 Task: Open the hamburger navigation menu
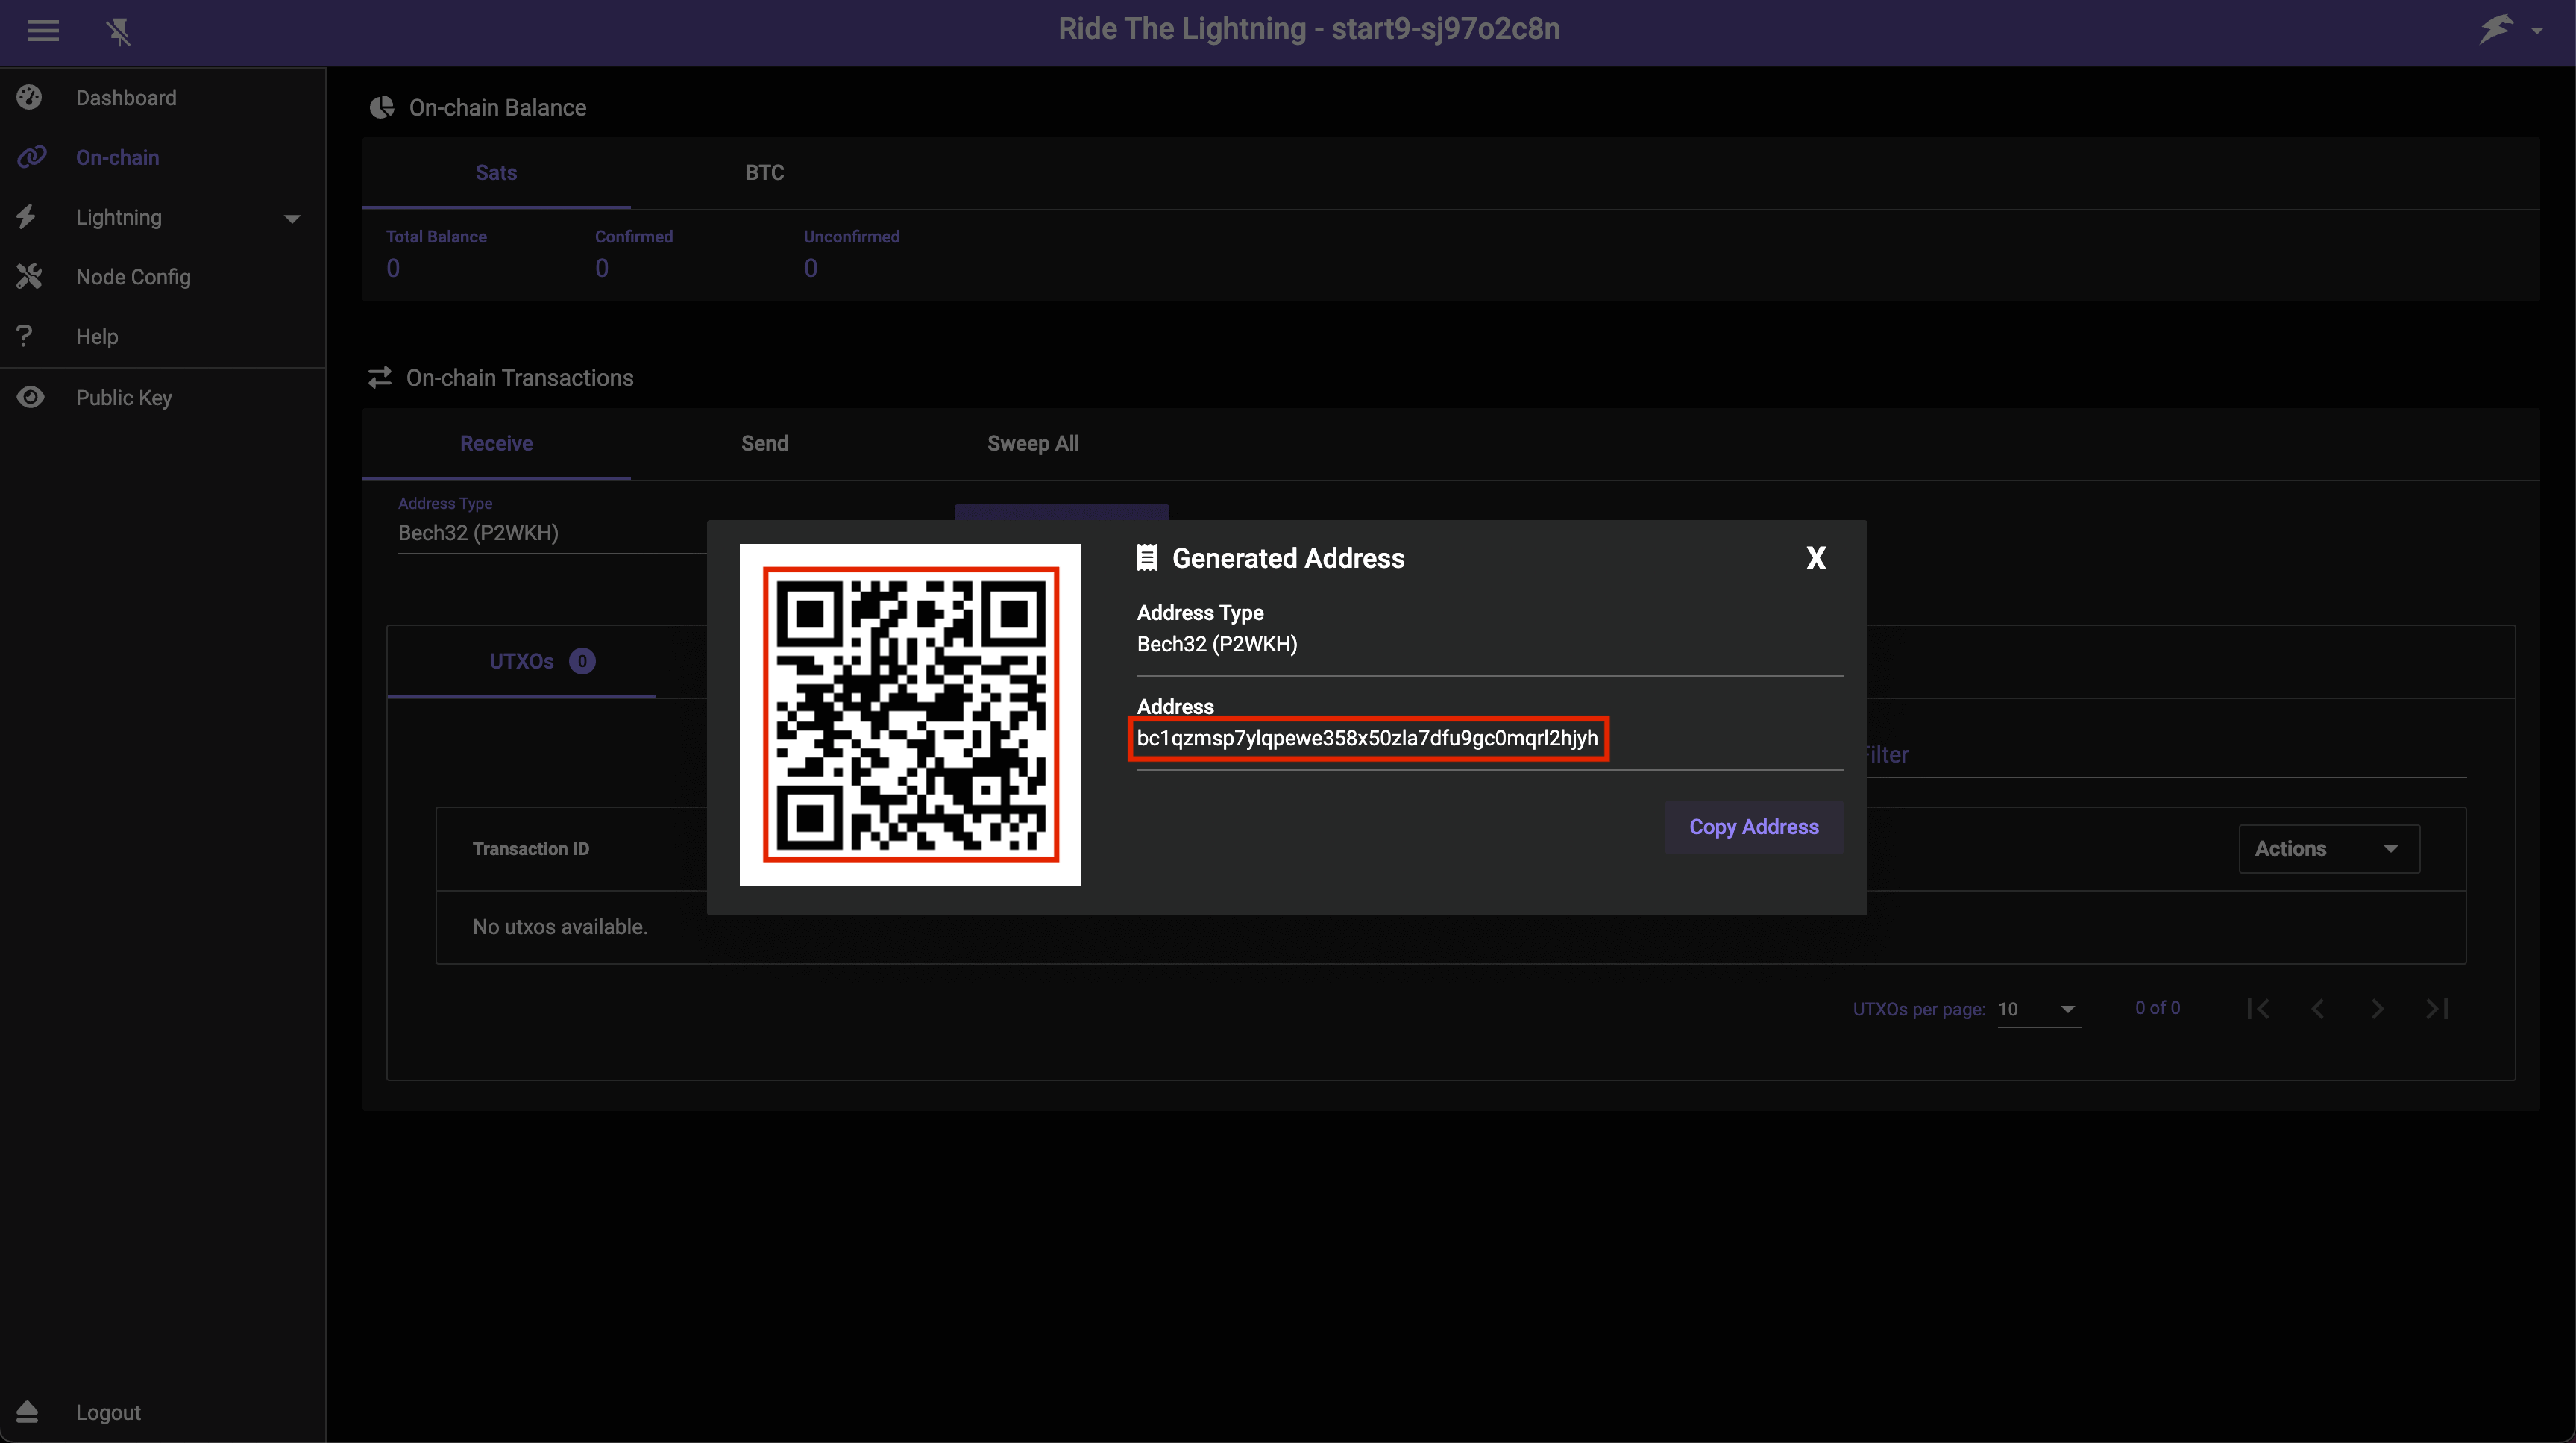[x=43, y=30]
